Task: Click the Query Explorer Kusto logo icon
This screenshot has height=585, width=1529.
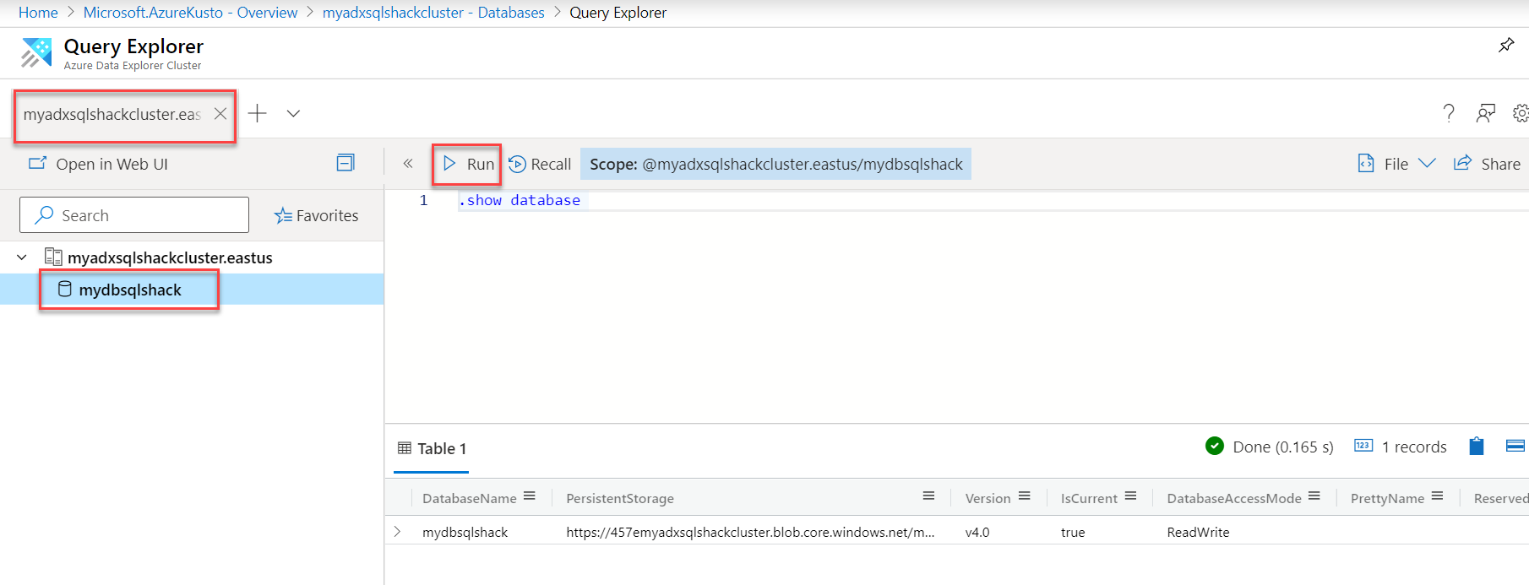Action: coord(36,52)
